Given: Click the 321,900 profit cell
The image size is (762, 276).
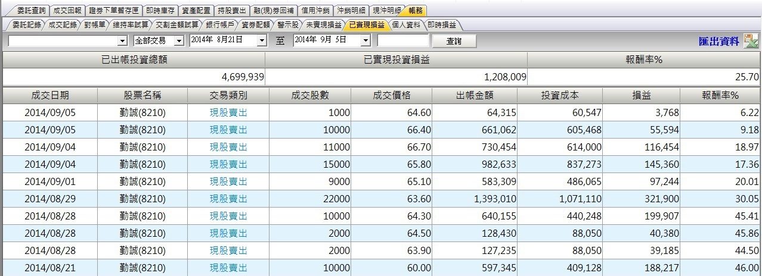Looking at the screenshot, I should coord(642,199).
